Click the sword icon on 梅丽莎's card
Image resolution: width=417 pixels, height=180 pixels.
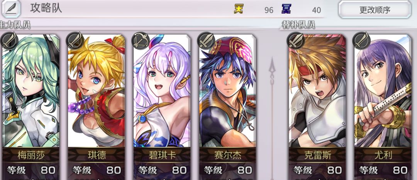click(9, 41)
